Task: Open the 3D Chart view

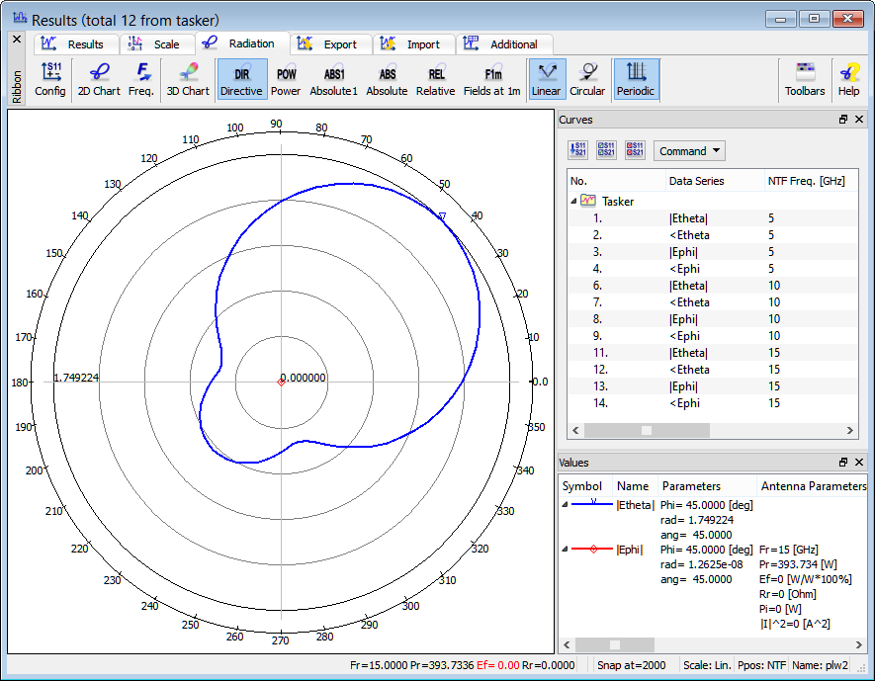Action: coord(187,79)
